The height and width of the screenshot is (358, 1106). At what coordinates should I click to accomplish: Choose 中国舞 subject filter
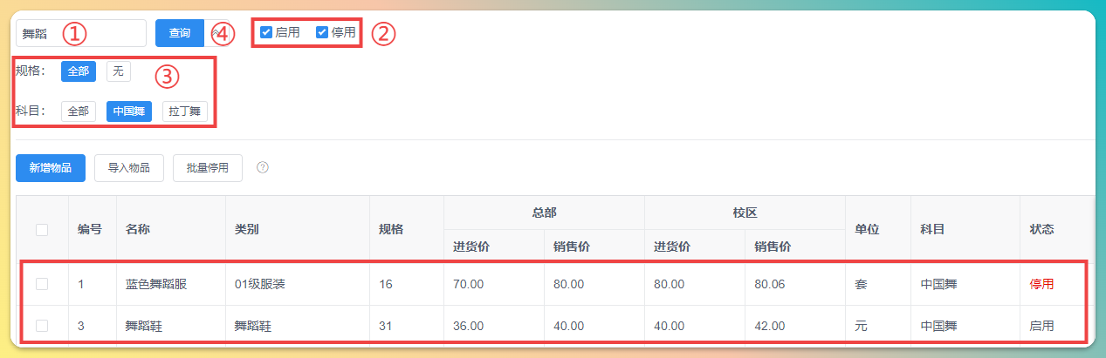point(129,111)
